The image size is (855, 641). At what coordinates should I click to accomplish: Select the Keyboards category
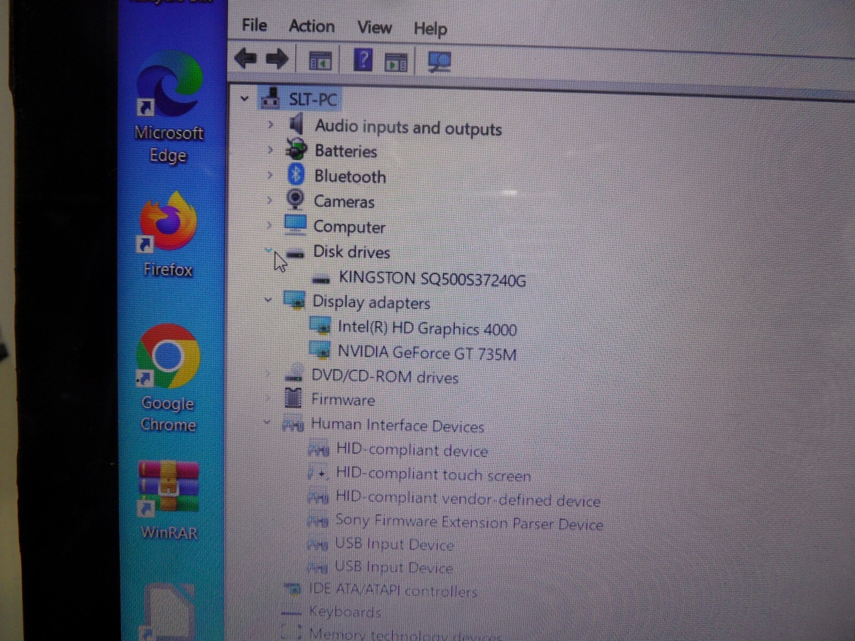pos(345,612)
